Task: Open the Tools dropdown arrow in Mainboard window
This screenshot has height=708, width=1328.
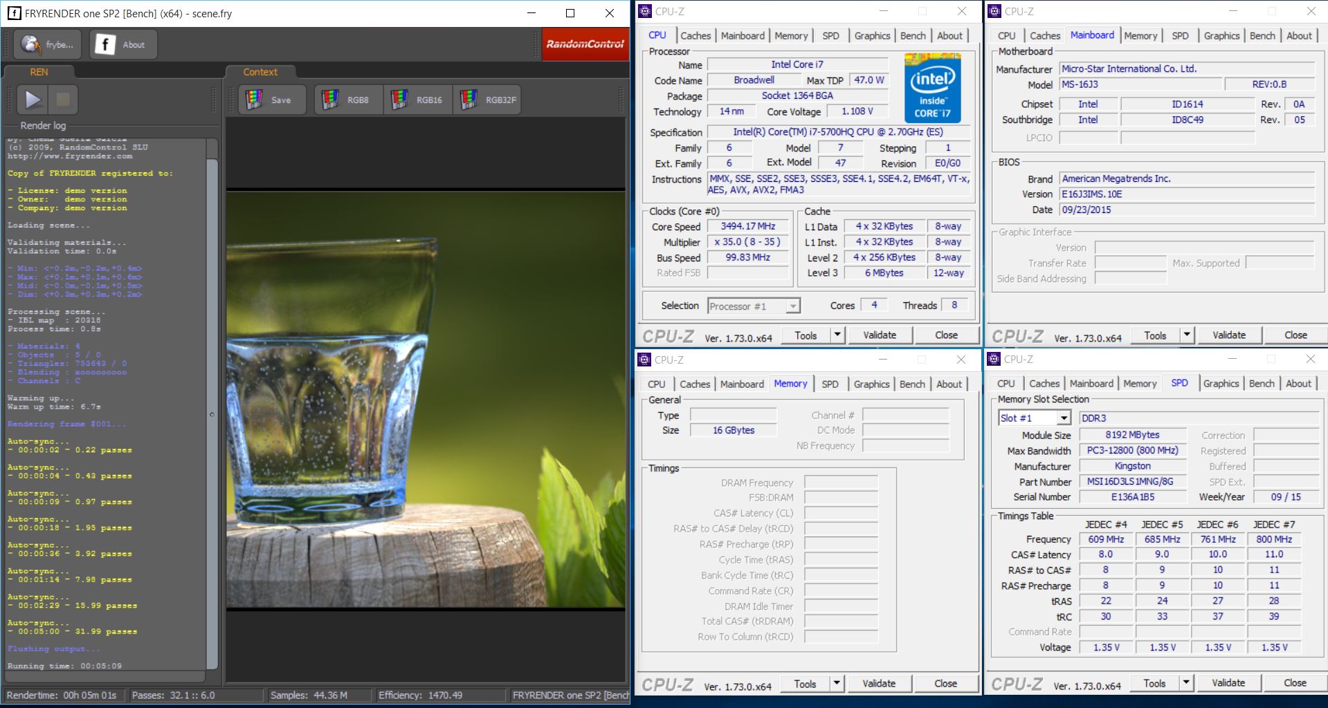Action: pyautogui.click(x=1187, y=335)
